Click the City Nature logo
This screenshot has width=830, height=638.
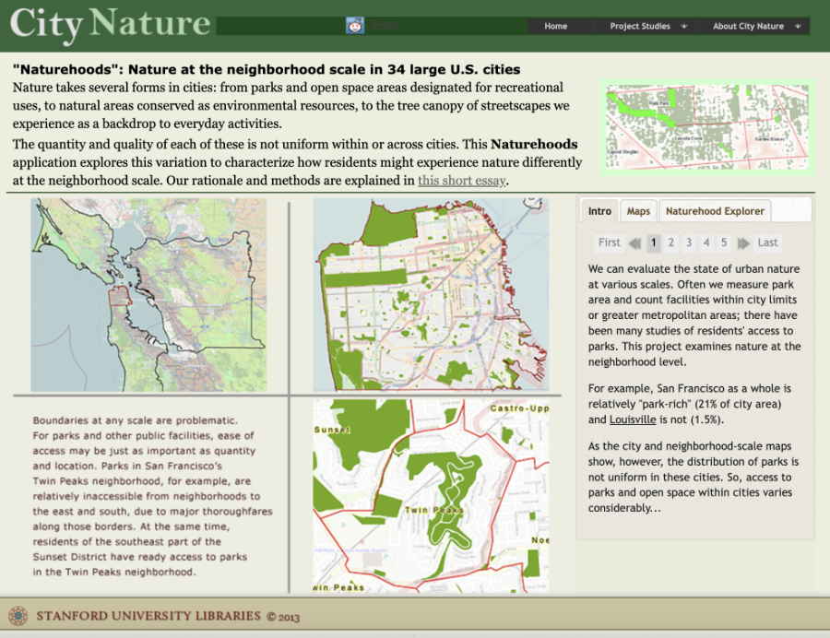(x=111, y=25)
